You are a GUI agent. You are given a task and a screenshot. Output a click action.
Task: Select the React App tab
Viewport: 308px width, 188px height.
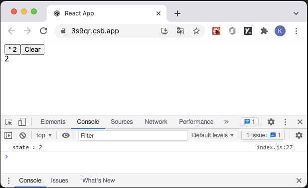coord(107,13)
